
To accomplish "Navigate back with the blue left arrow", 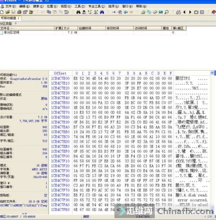I will pyautogui.click(x=125, y=12).
